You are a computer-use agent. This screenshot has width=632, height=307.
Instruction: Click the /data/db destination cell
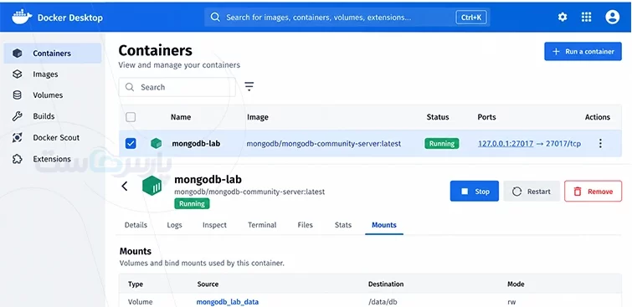click(x=383, y=302)
